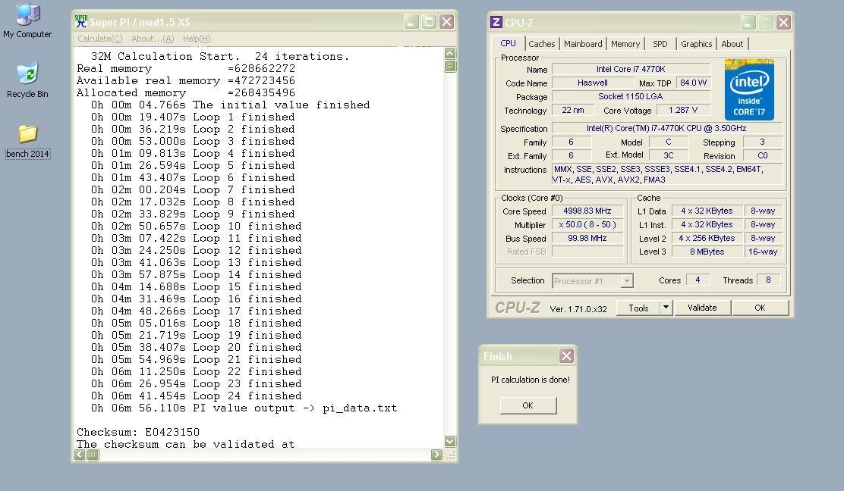Click the Super PI title bar icon
This screenshot has height=491, width=844.
(81, 22)
